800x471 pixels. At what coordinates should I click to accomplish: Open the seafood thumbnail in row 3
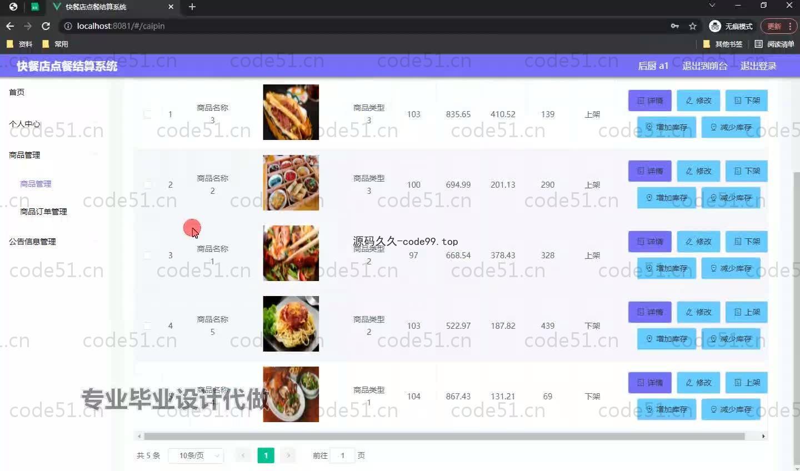[x=291, y=253]
